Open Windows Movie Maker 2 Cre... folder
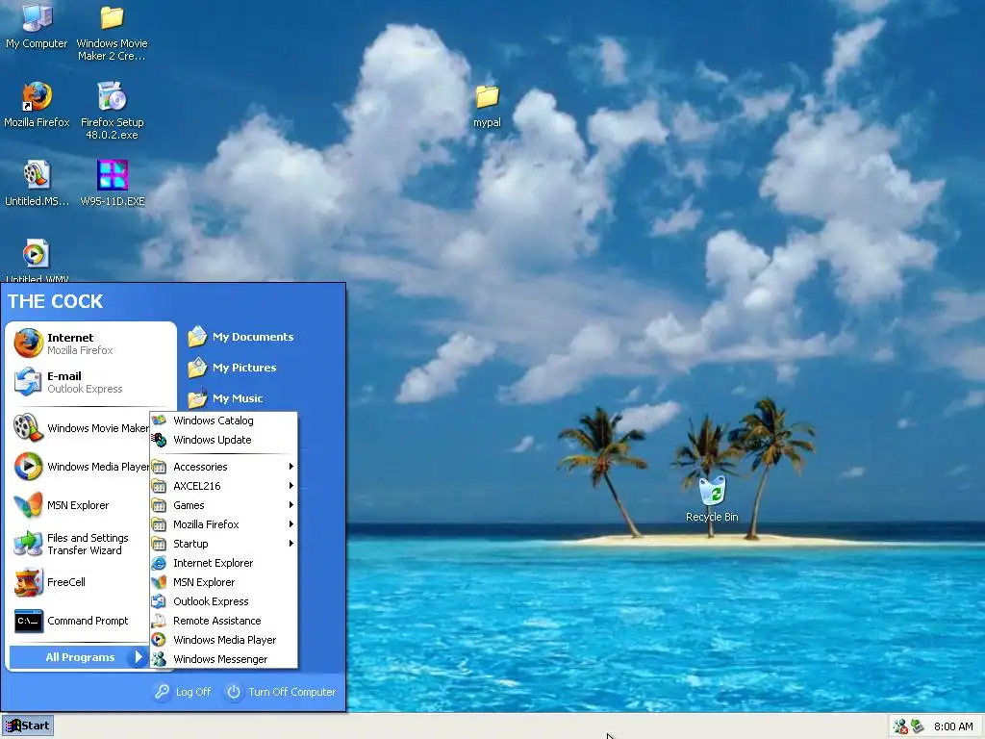Screen dimensions: 985x739 [x=112, y=33]
